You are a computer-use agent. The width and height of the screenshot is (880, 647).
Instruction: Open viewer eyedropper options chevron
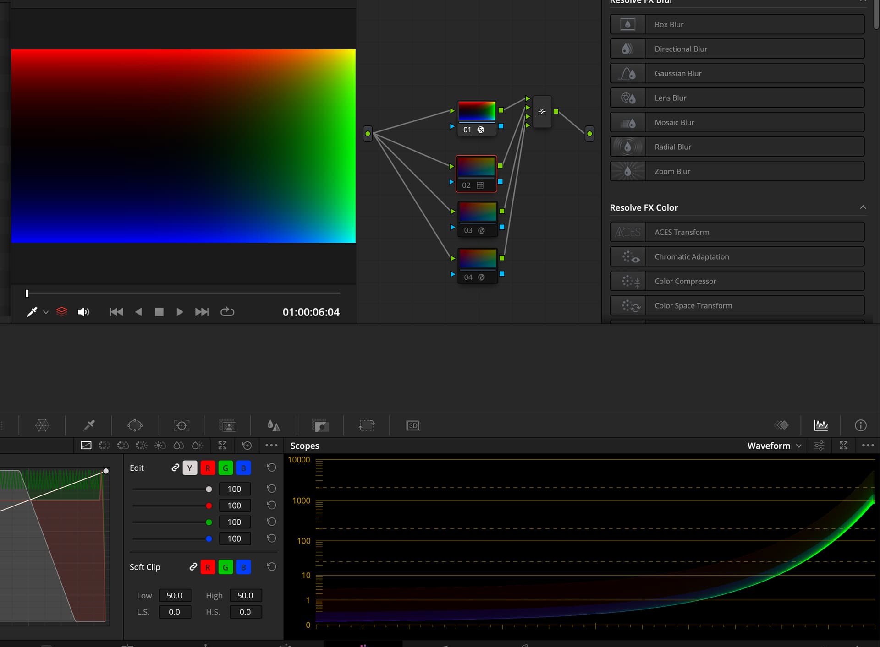[x=46, y=312]
